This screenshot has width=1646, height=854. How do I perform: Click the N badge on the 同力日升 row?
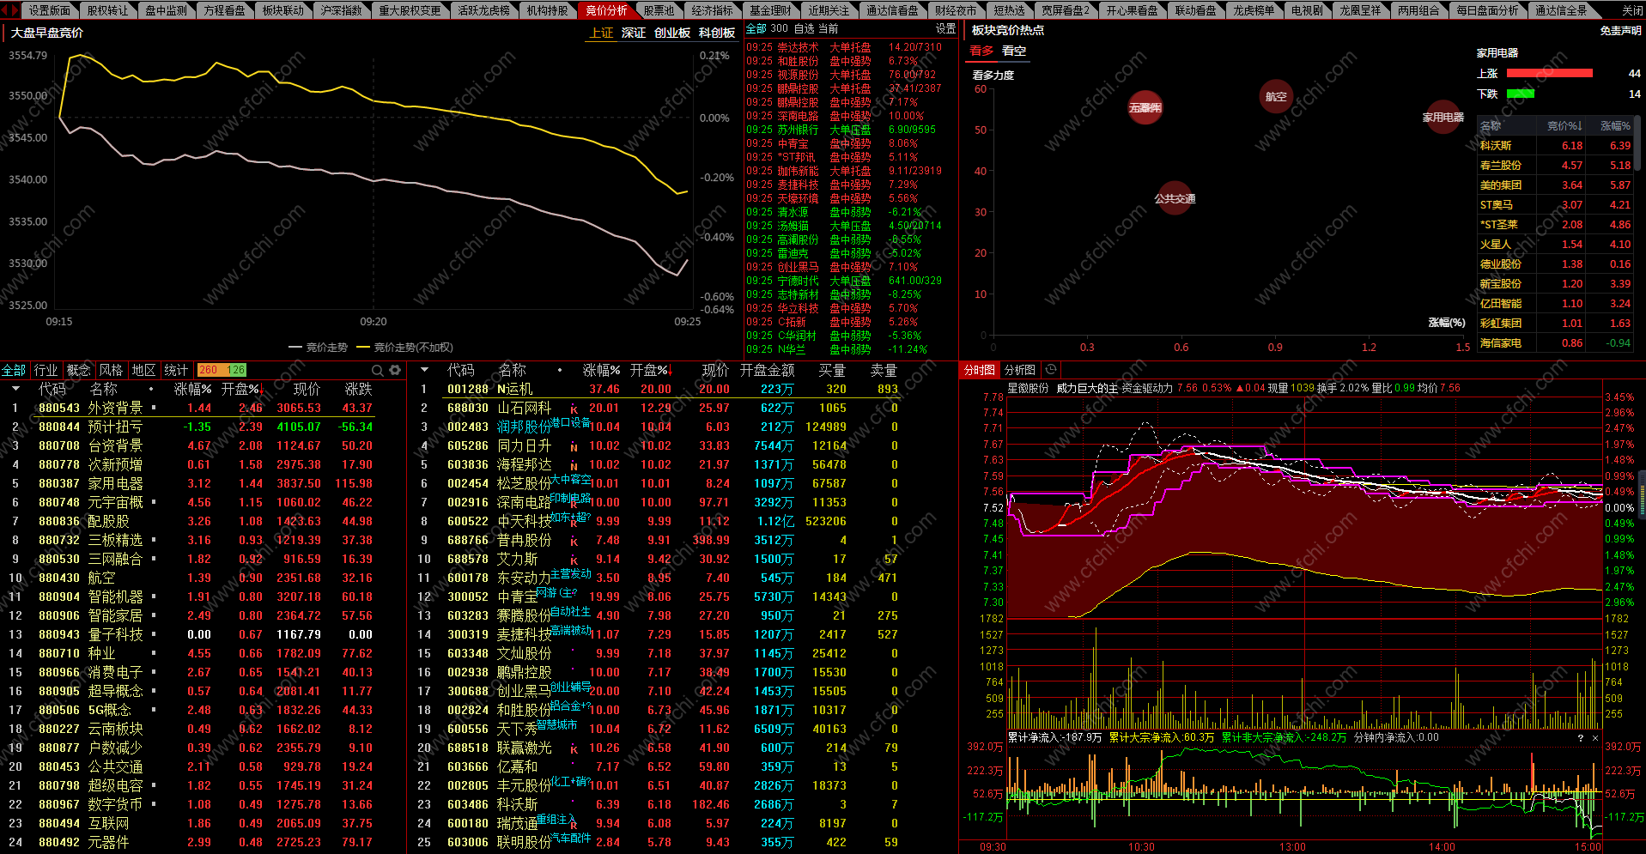(x=574, y=447)
